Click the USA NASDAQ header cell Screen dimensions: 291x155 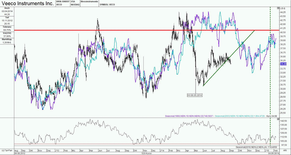75,3
